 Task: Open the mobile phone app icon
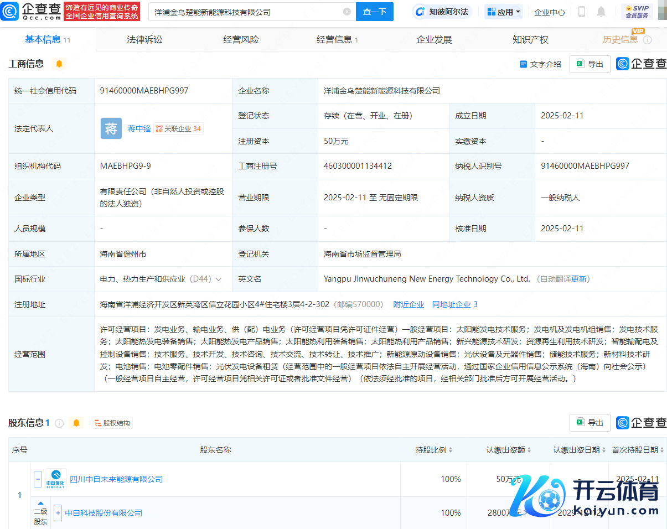click(582, 12)
